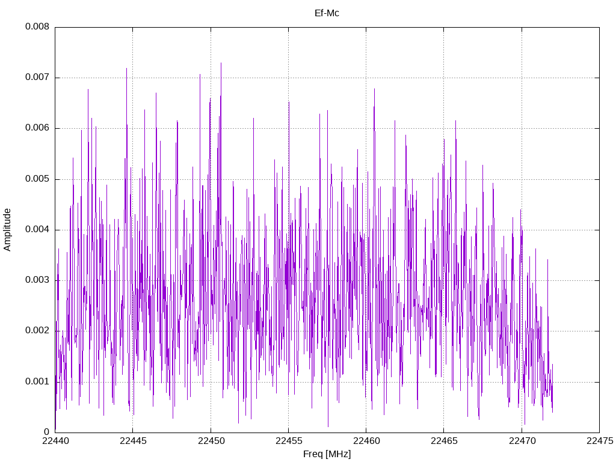This screenshot has height=462, width=616.
Task: Click the 22470 x-axis tick label
Action: [522, 441]
